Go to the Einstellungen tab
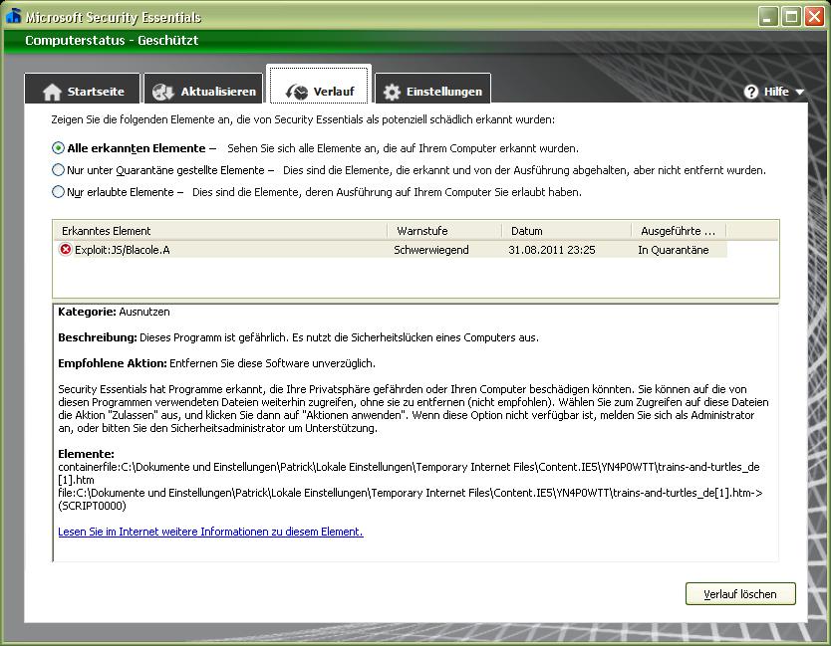The height and width of the screenshot is (646, 831). (432, 89)
